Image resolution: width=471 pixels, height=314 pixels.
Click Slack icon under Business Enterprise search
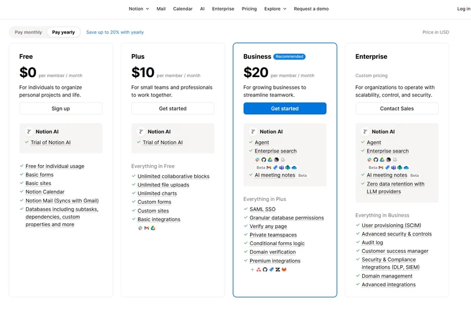pos(257,160)
